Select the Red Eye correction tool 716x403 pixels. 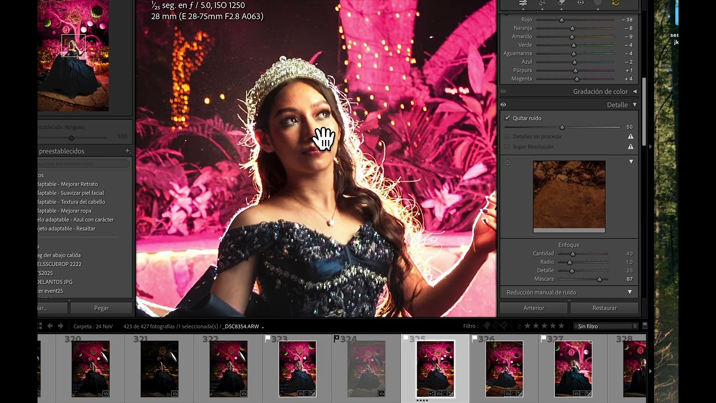(581, 3)
